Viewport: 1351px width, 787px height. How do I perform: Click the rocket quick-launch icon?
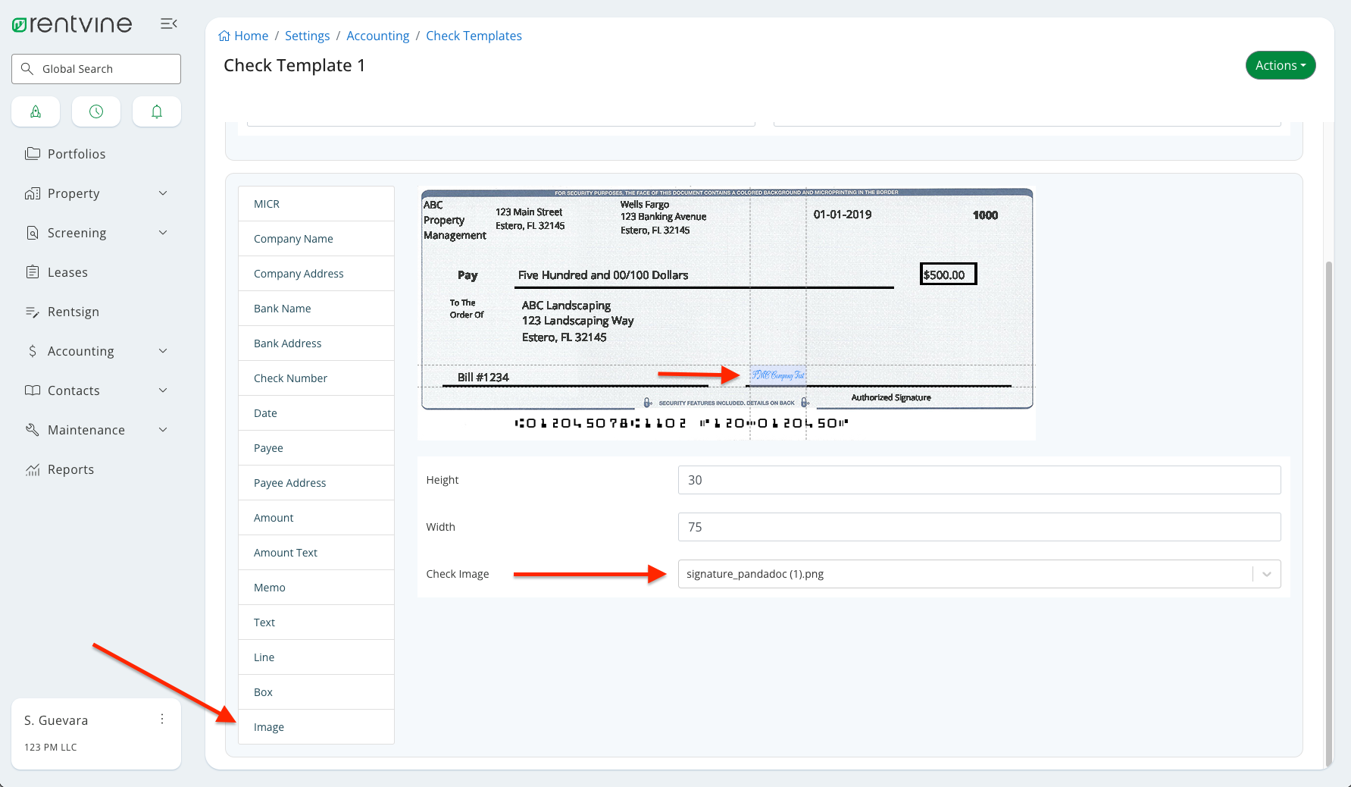[x=36, y=111]
